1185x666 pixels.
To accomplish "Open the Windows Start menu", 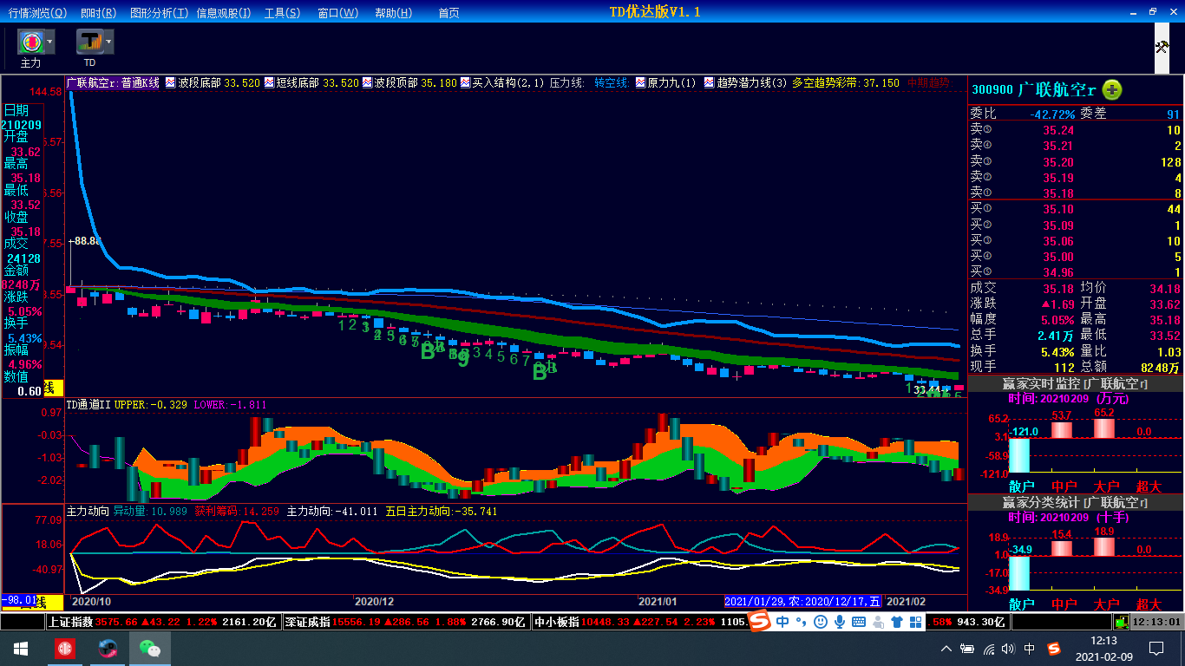I will pyautogui.click(x=21, y=649).
